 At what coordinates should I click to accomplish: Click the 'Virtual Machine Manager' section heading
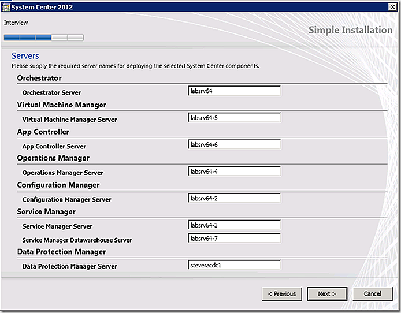tap(62, 105)
